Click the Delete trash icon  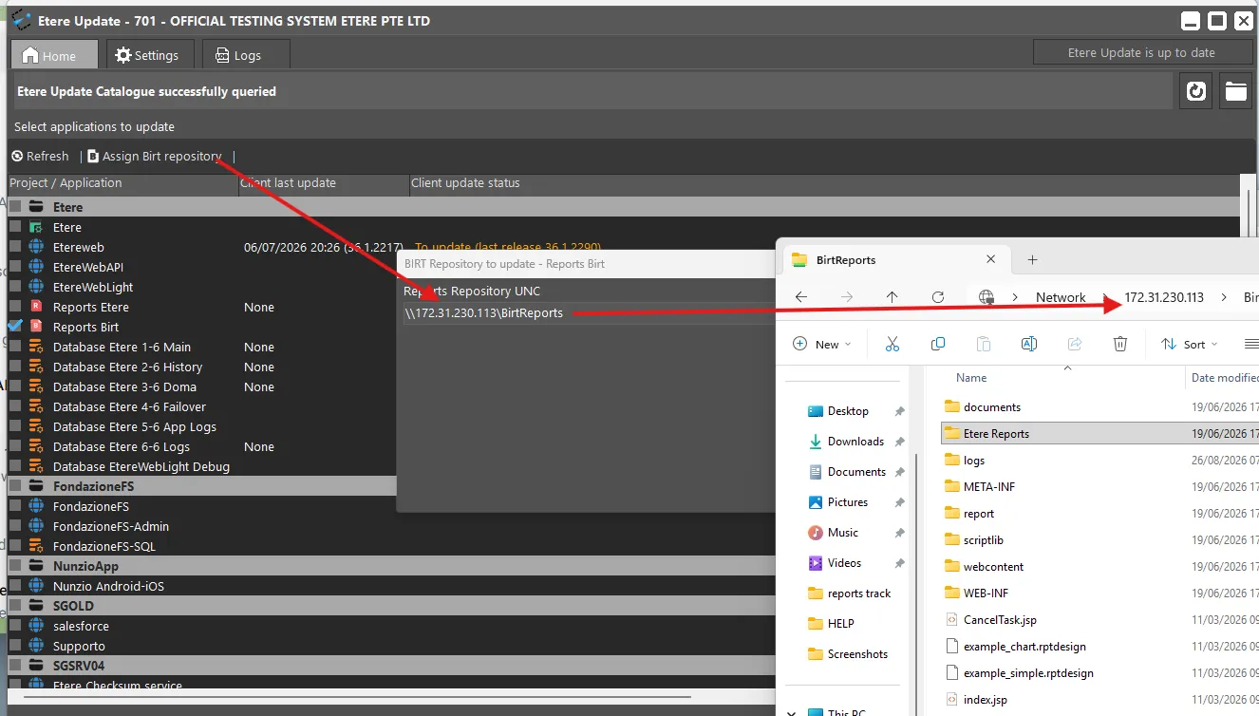[x=1120, y=344]
